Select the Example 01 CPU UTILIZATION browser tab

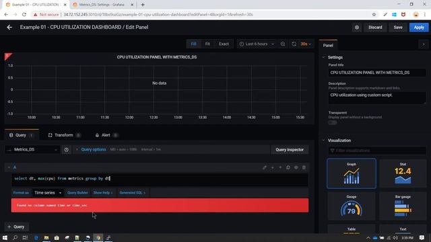click(35, 5)
